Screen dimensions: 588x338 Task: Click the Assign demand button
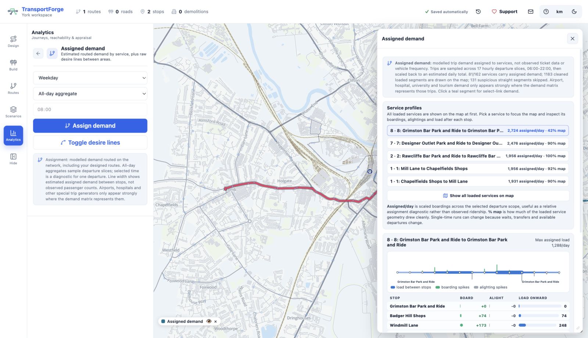[90, 126]
